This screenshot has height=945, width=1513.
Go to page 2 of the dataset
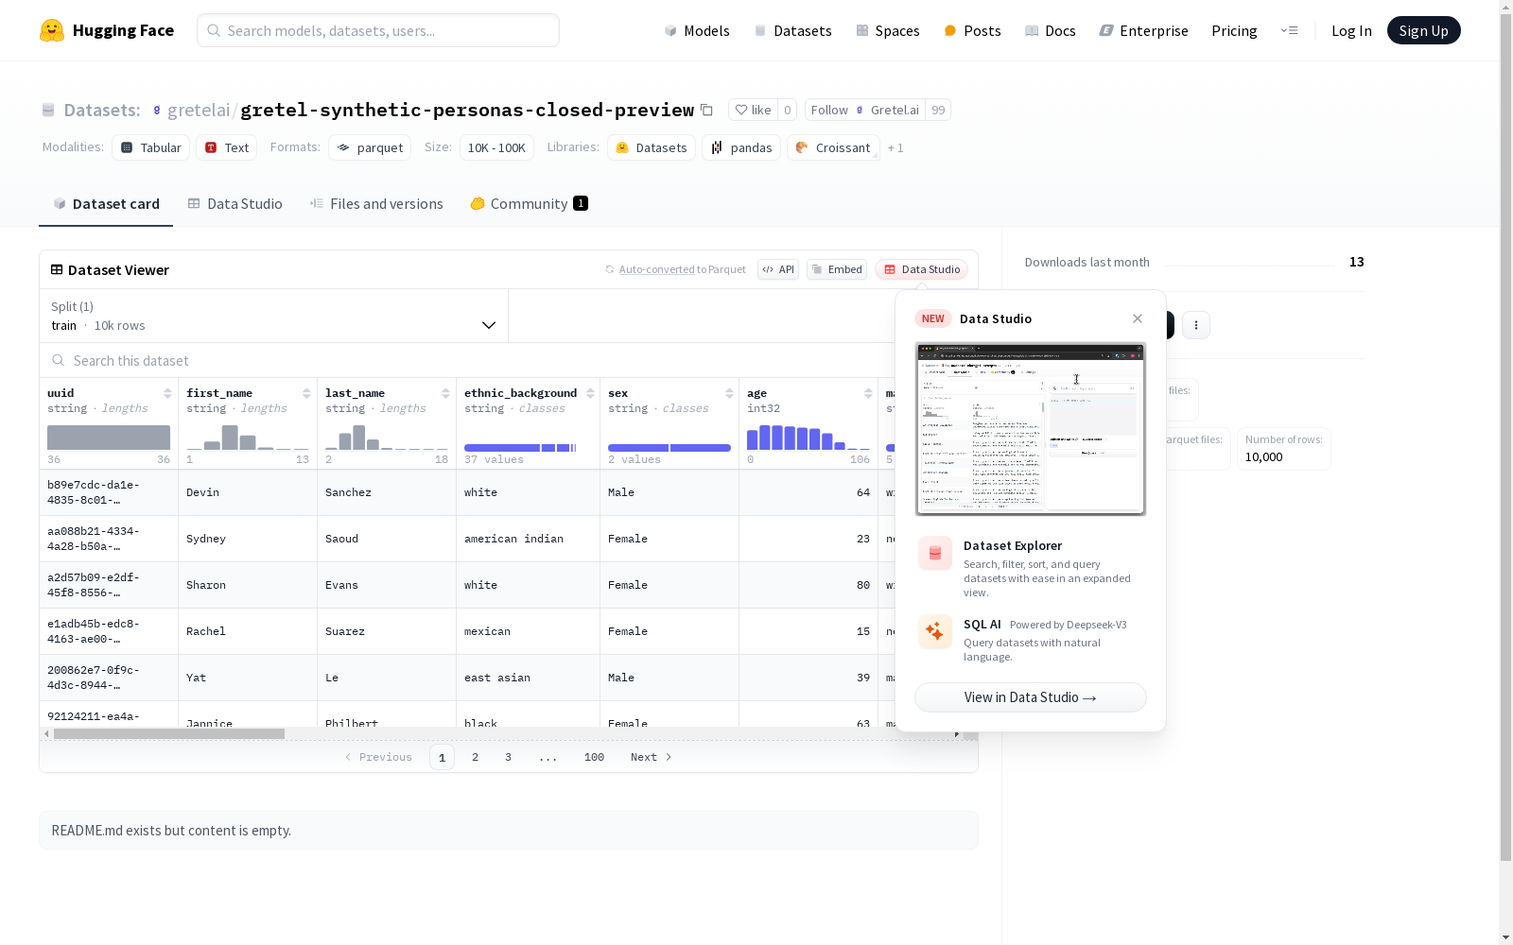coord(475,757)
